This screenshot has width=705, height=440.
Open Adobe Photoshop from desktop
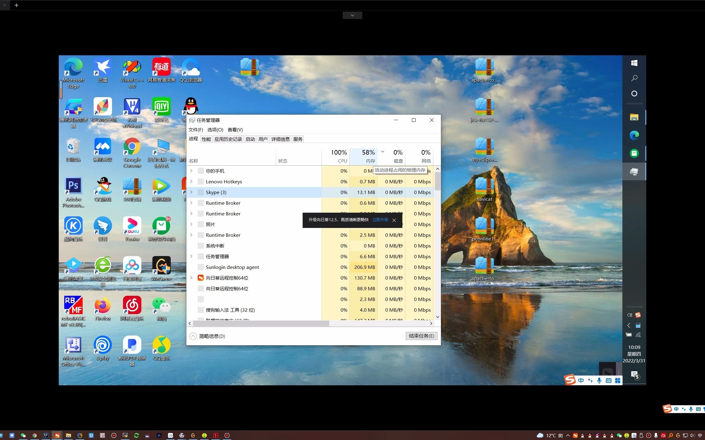73,188
